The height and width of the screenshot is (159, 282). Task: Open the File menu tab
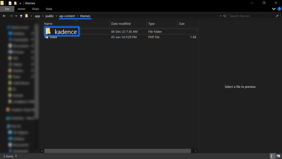point(7,9)
